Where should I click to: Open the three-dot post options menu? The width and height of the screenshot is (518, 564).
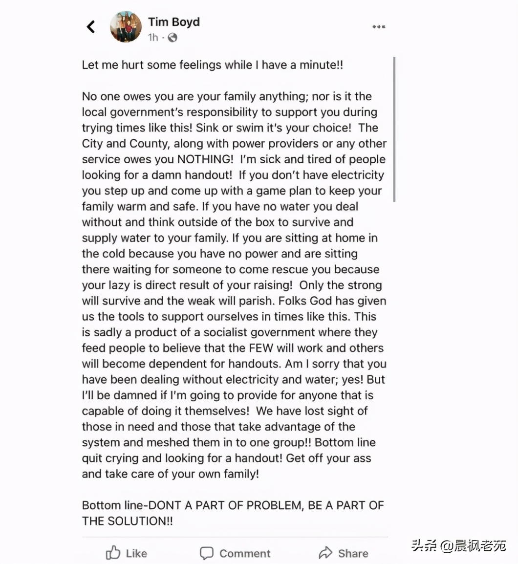pos(379,27)
